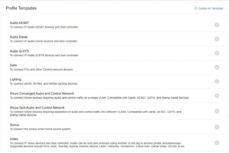Viewport: 229px width, 153px height.
Task: Choose the Audio Q-SYS profile template
Action: [x=19, y=51]
